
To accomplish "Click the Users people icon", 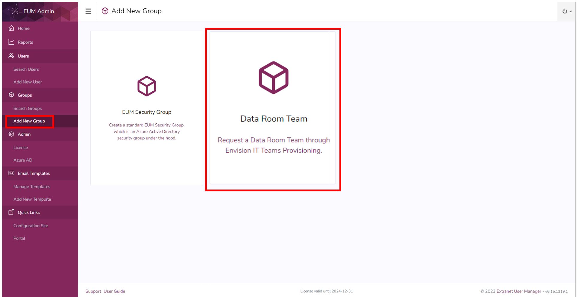I will 11,56.
